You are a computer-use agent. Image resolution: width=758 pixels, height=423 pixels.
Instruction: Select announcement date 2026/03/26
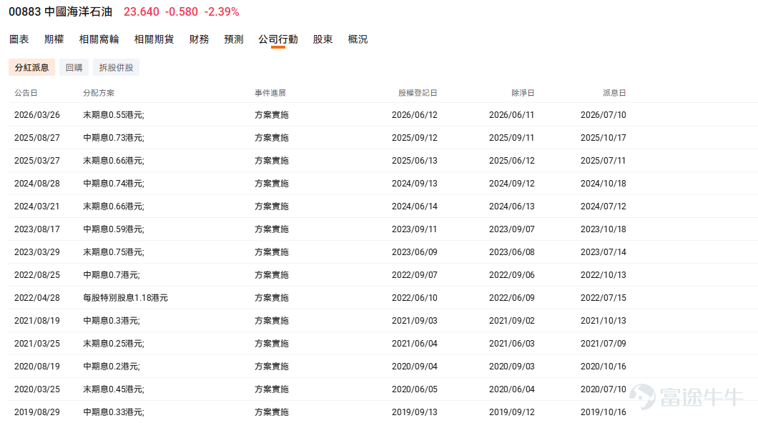coord(37,115)
